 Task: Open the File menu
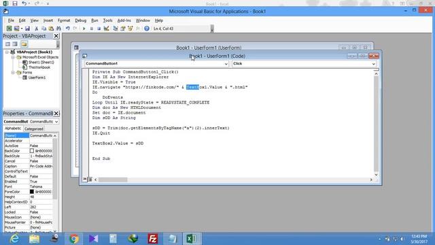coord(11,20)
